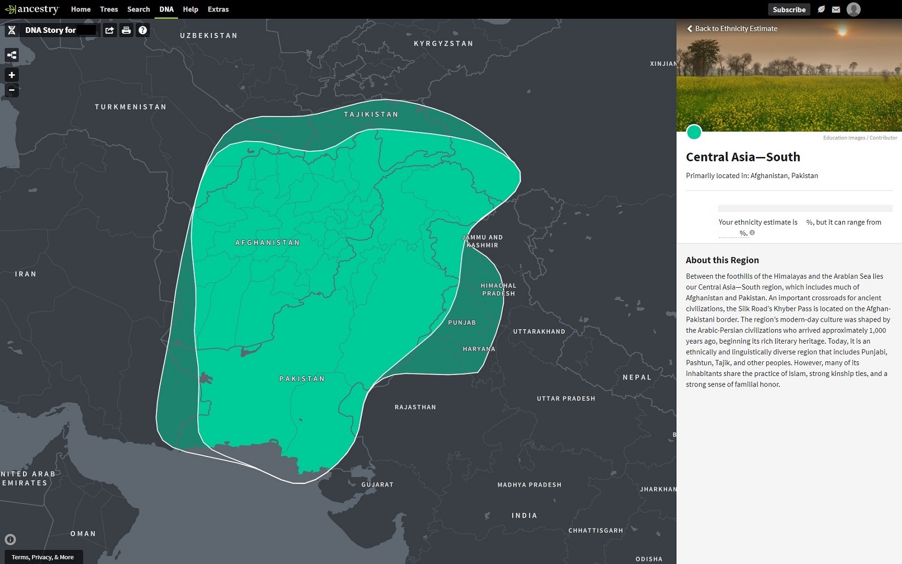Click Education Images / Contributor credit
Image resolution: width=902 pixels, height=564 pixels.
tap(860, 138)
